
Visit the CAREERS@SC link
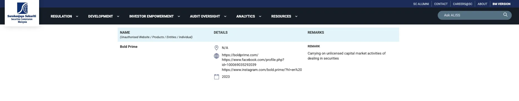[463, 4]
